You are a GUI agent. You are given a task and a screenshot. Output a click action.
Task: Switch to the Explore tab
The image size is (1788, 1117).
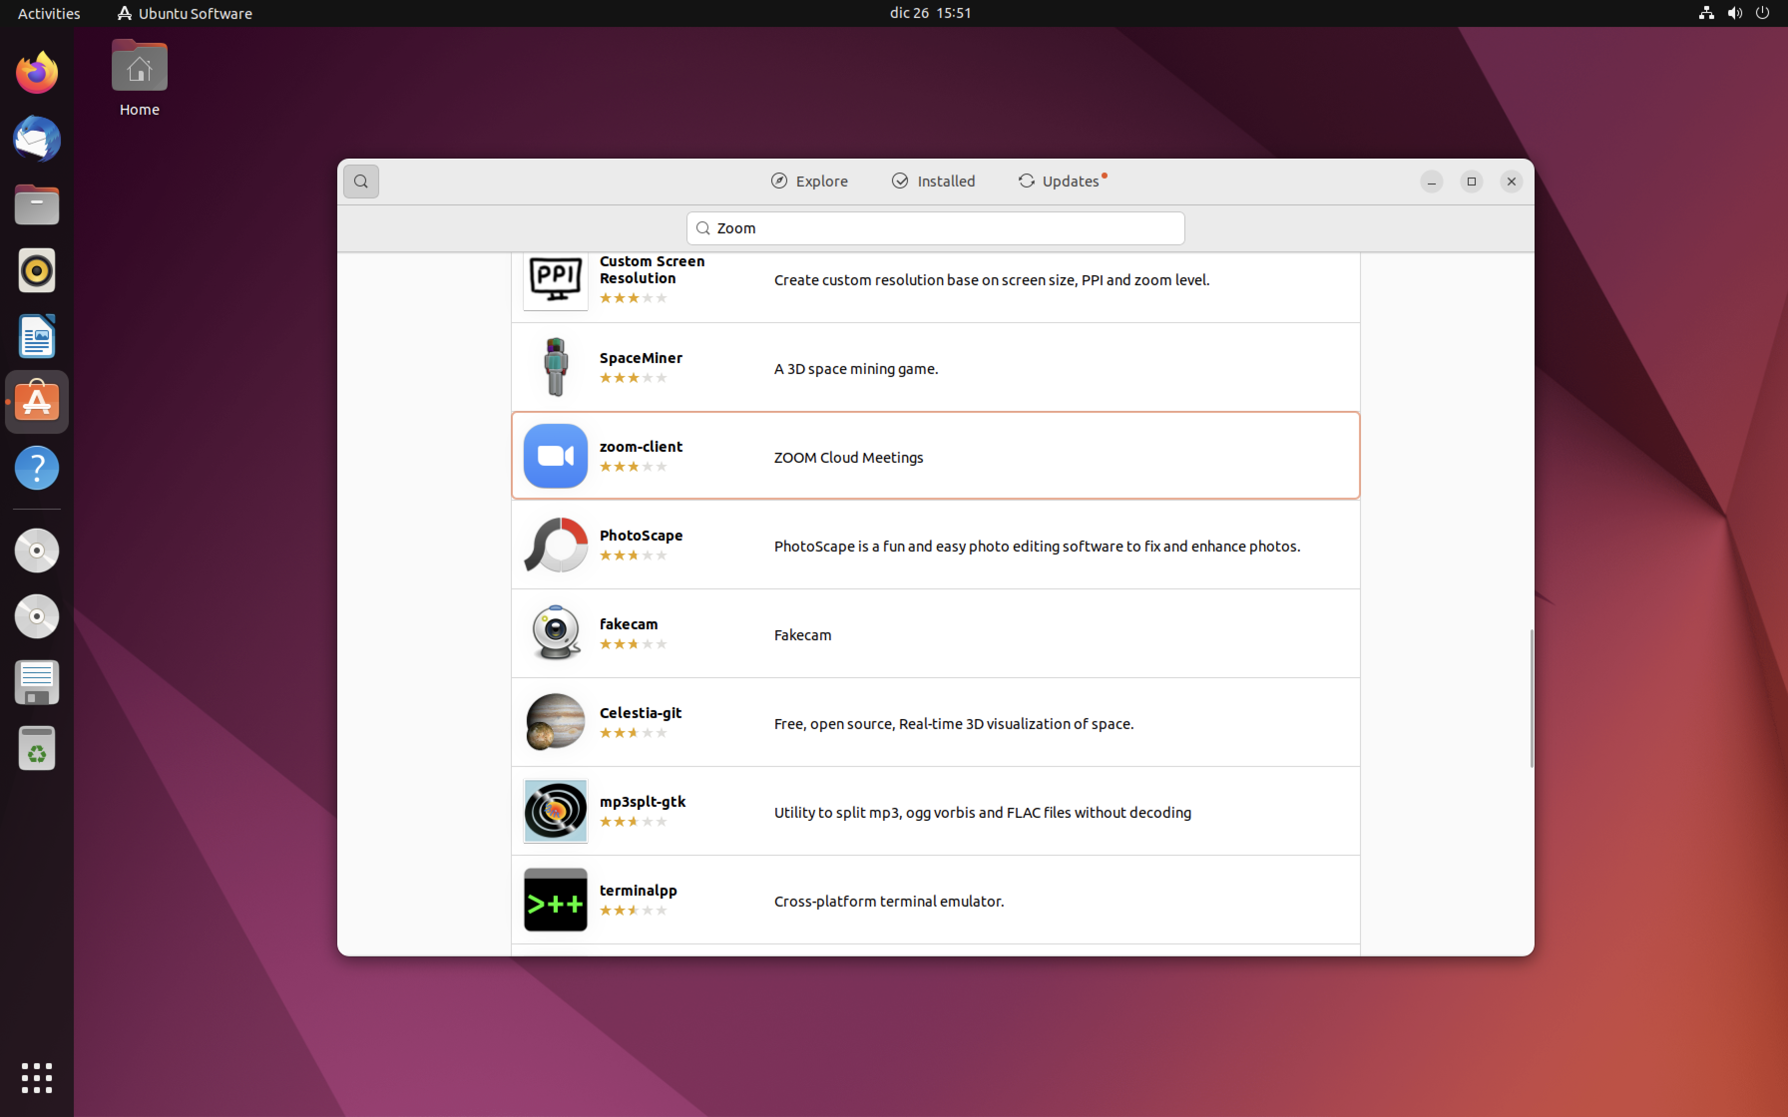[x=809, y=181]
